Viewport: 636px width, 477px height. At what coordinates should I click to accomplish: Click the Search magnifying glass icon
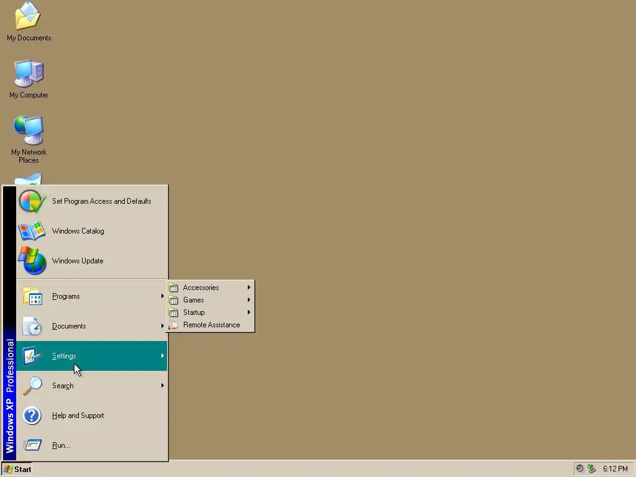[32, 385]
